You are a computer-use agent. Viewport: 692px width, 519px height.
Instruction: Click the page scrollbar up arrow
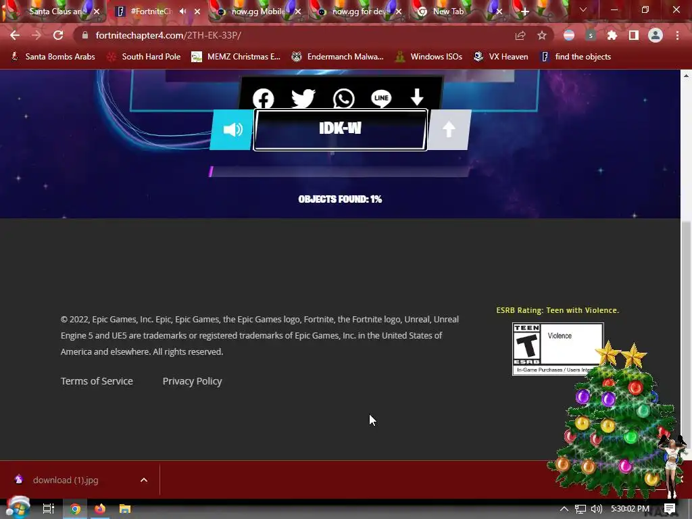click(686, 76)
